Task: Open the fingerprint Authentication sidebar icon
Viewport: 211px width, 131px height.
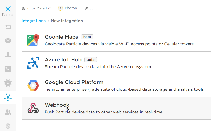Action: (8, 126)
